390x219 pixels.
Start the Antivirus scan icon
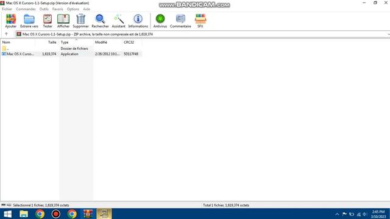tap(160, 21)
